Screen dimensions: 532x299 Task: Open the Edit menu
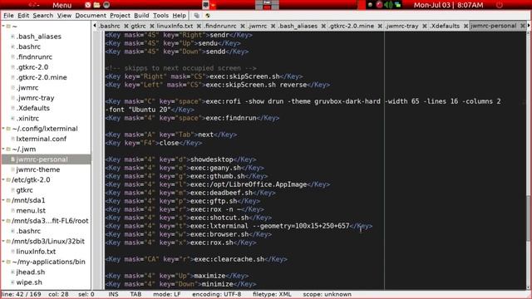pos(23,16)
